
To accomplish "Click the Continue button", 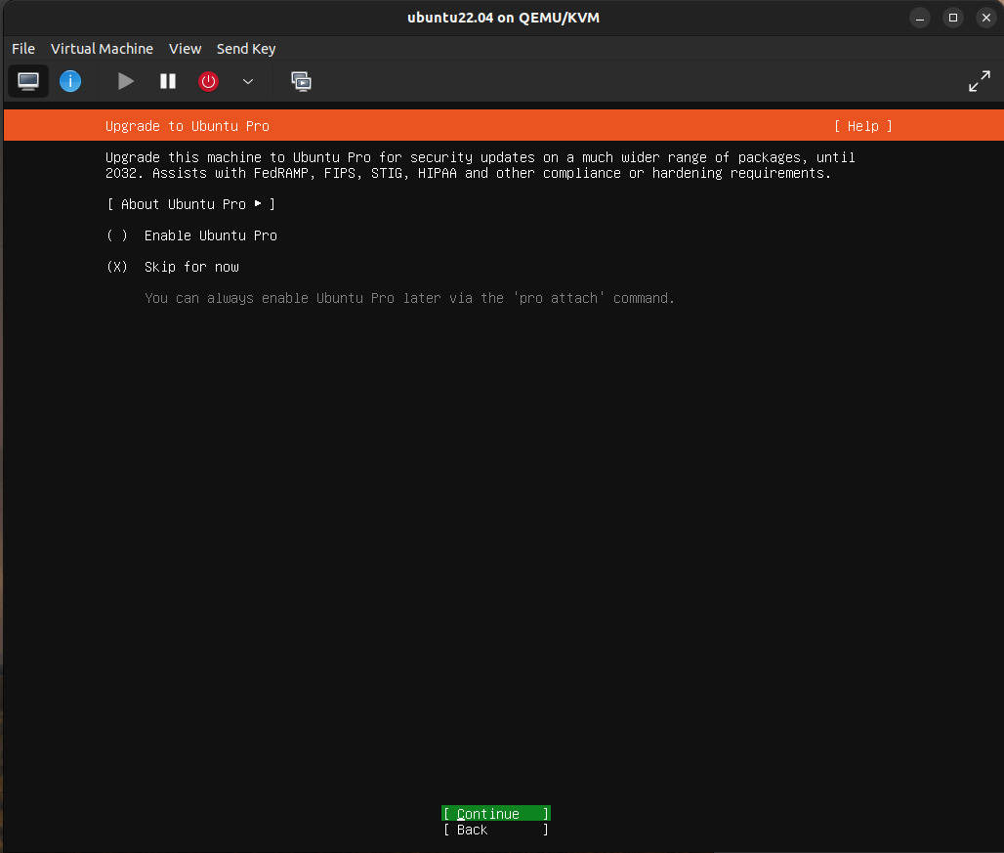I will pos(495,813).
